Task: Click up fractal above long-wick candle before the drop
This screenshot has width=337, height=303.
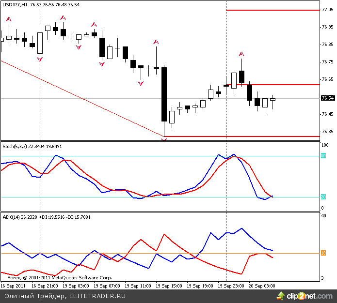Action: pos(156,43)
